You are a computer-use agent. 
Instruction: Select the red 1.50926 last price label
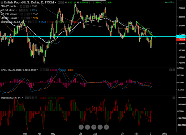tap(181, 39)
